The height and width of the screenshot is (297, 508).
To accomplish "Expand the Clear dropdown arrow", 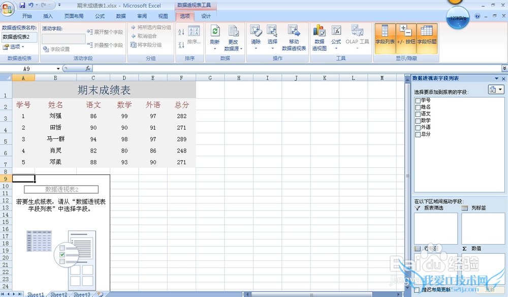I will [x=256, y=49].
